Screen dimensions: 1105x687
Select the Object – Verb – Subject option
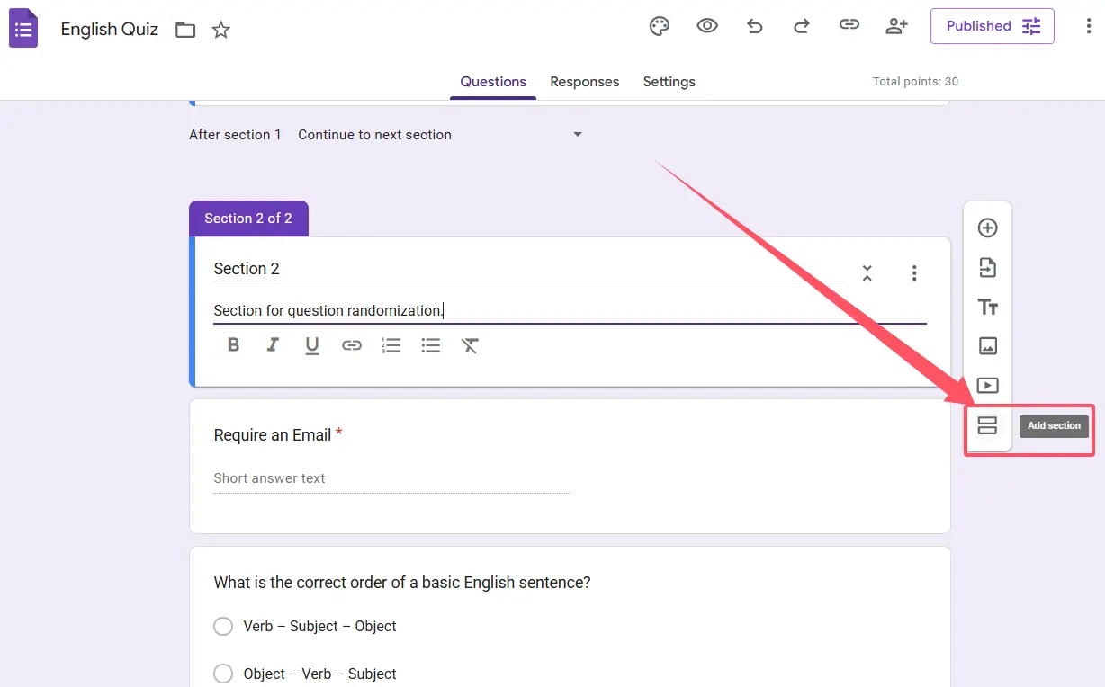click(223, 674)
